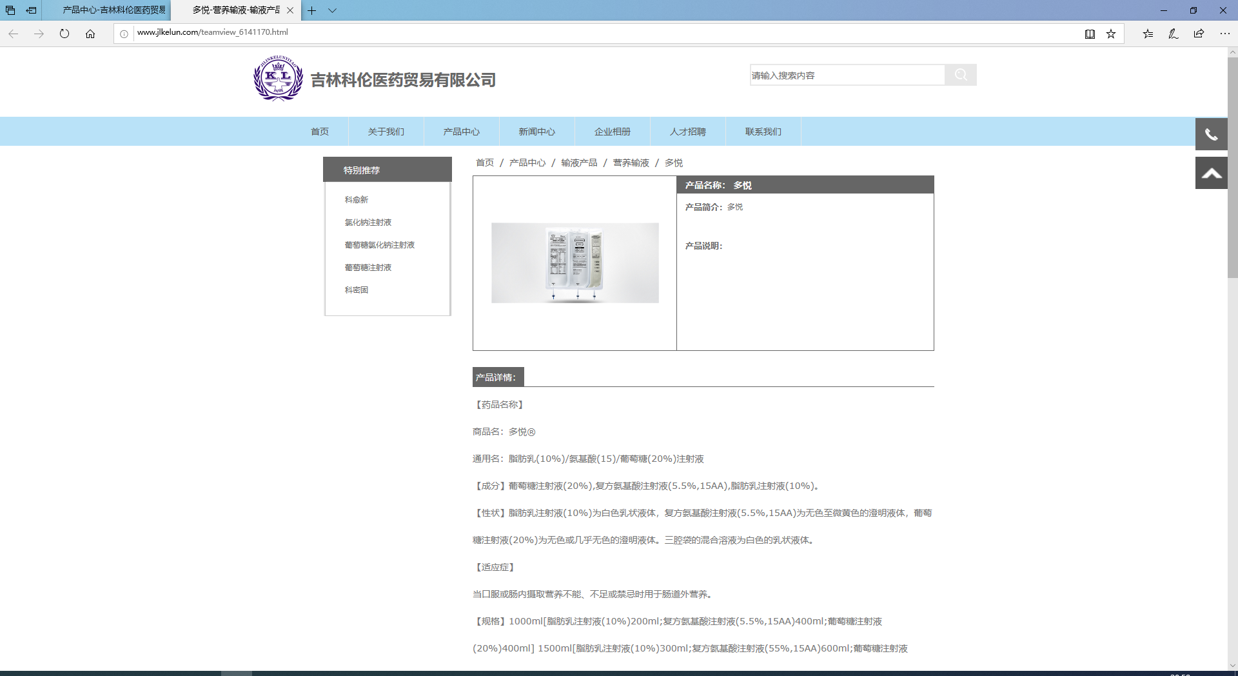Image resolution: width=1238 pixels, height=676 pixels.
Task: Minimize the browser window
Action: click(x=1164, y=10)
